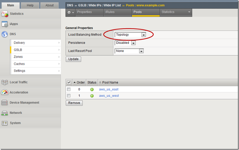
Task: Open the Persistence dropdown
Action: (125, 43)
